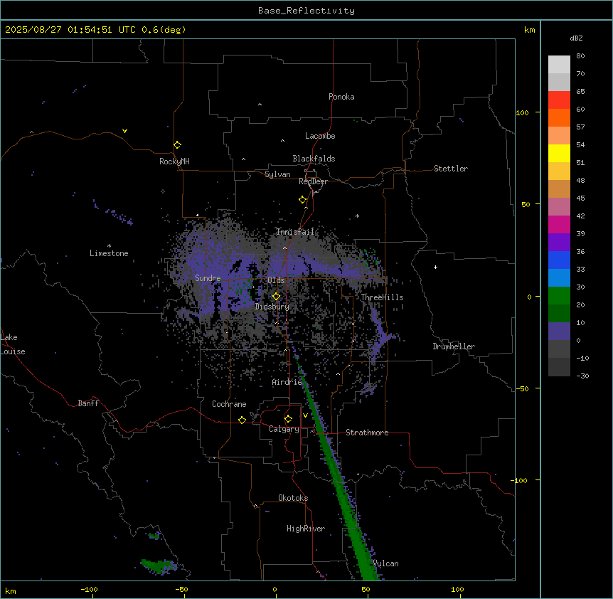Click the Innisfail city label
Image resolution: width=613 pixels, height=599 pixels.
click(x=295, y=232)
